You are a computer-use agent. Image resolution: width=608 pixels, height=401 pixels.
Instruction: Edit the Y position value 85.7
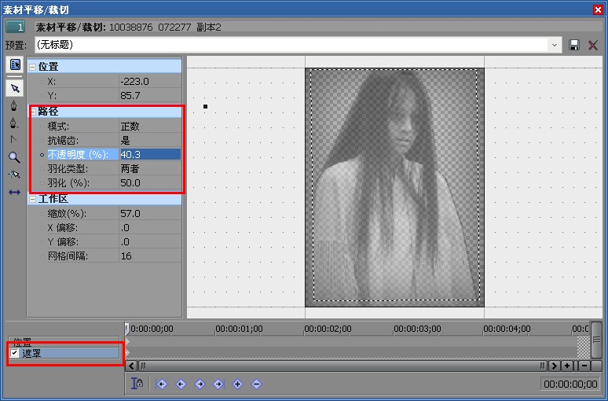(x=150, y=95)
